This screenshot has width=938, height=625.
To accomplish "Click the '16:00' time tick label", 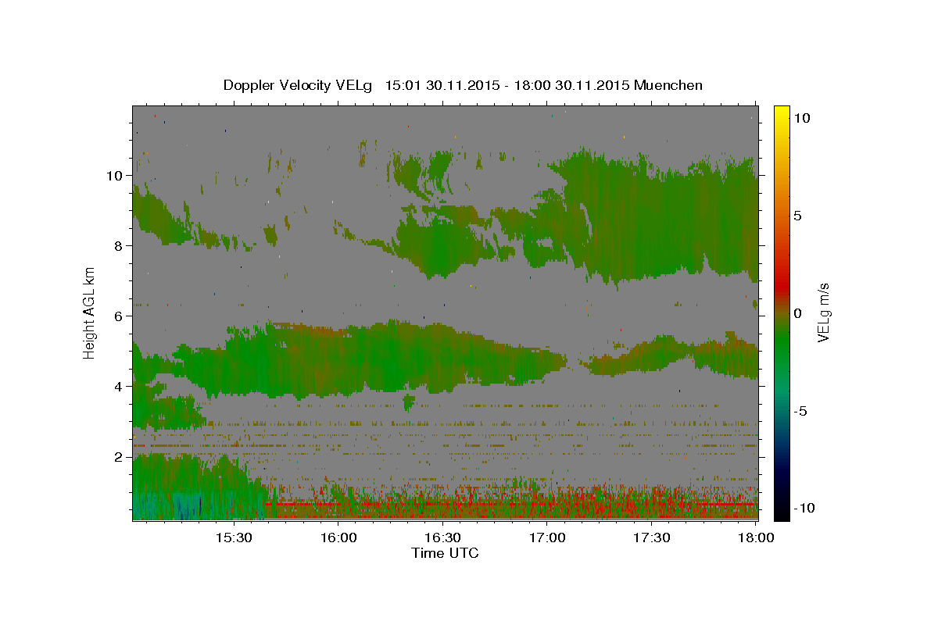I will pos(338,537).
